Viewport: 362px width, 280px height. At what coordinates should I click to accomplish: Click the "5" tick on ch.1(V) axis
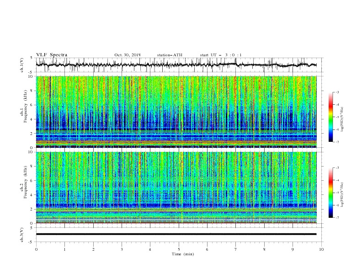point(32,58)
